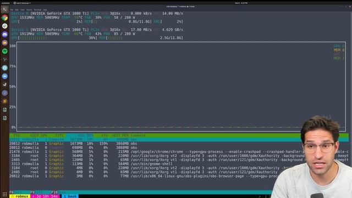The height and width of the screenshot is (198, 352).
Task: Click the 1531MHz GPU clock value
Action: [27, 18]
